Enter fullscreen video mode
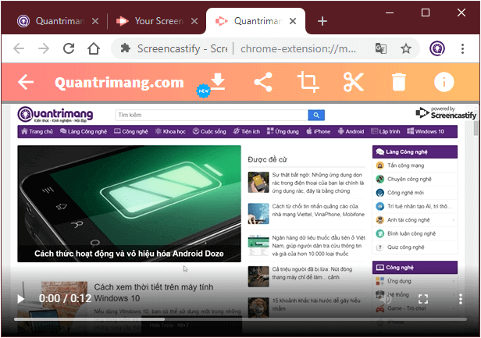This screenshot has width=481, height=338. click(423, 299)
